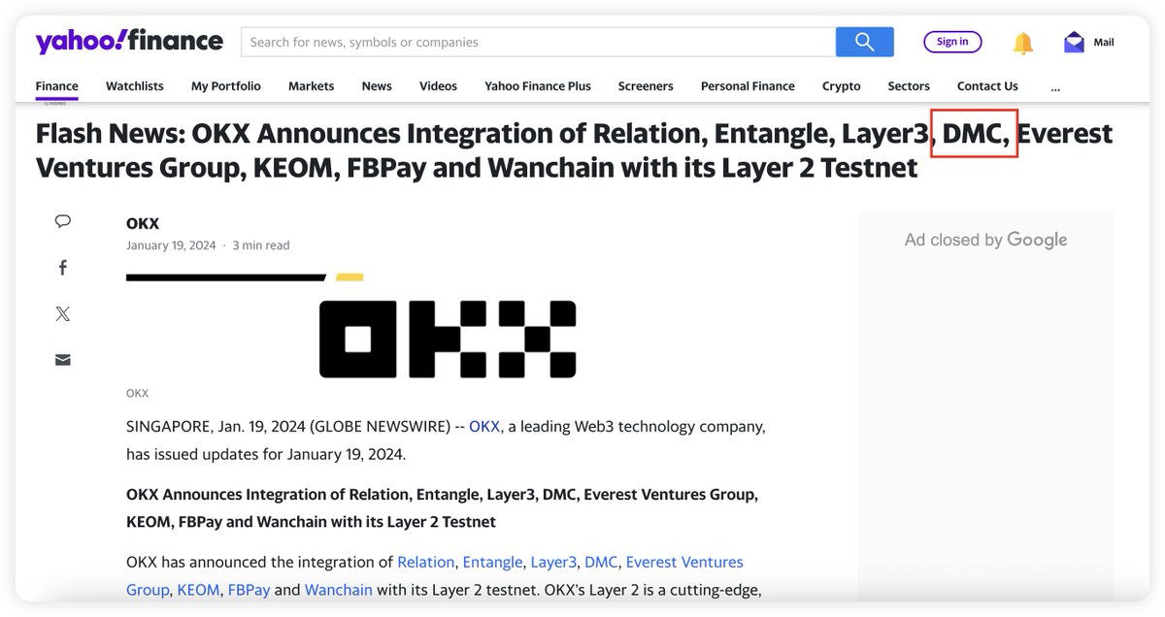Open the DMC link in paragraph

[x=601, y=562]
